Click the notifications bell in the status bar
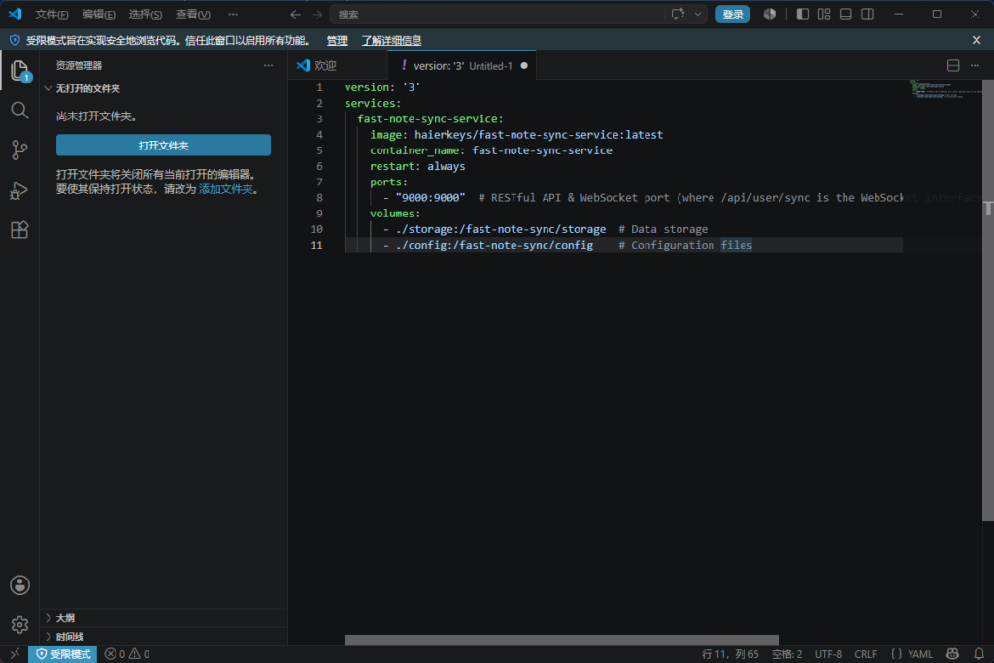The image size is (994, 663). (x=978, y=654)
